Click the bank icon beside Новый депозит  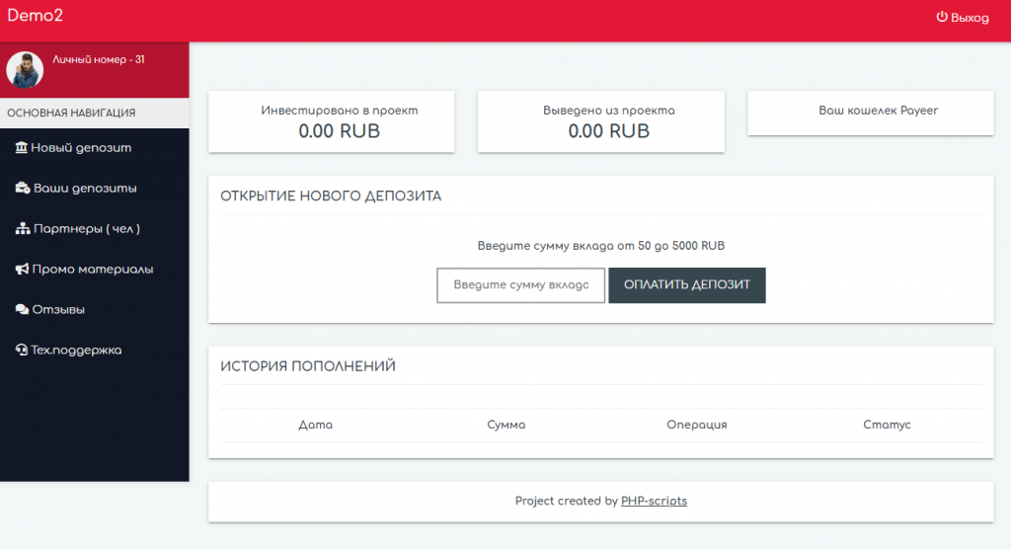pyautogui.click(x=22, y=148)
